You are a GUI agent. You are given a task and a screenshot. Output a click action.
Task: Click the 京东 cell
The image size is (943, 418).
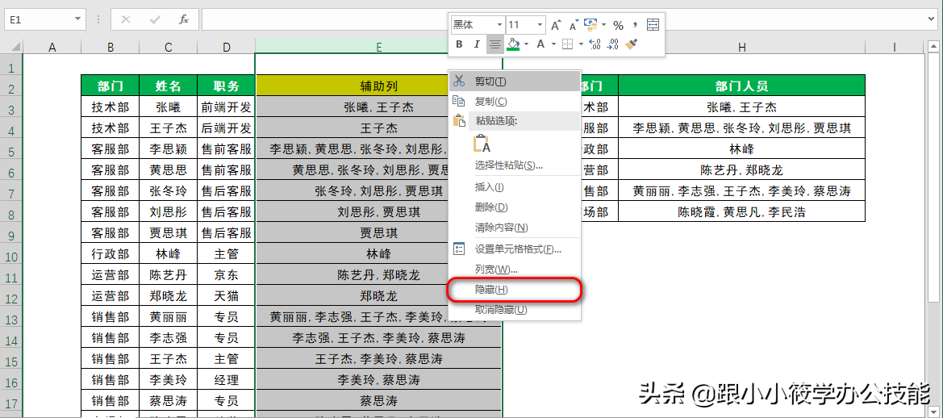(226, 275)
